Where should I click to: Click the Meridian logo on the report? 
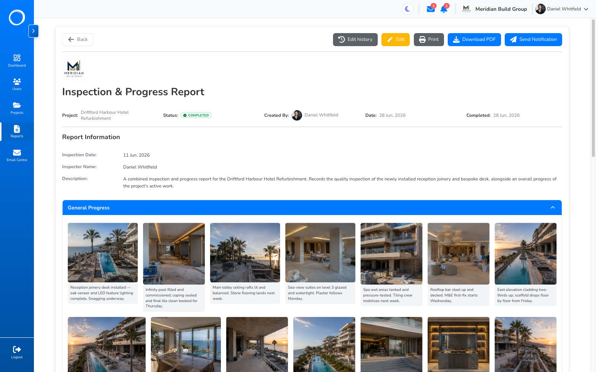click(74, 68)
